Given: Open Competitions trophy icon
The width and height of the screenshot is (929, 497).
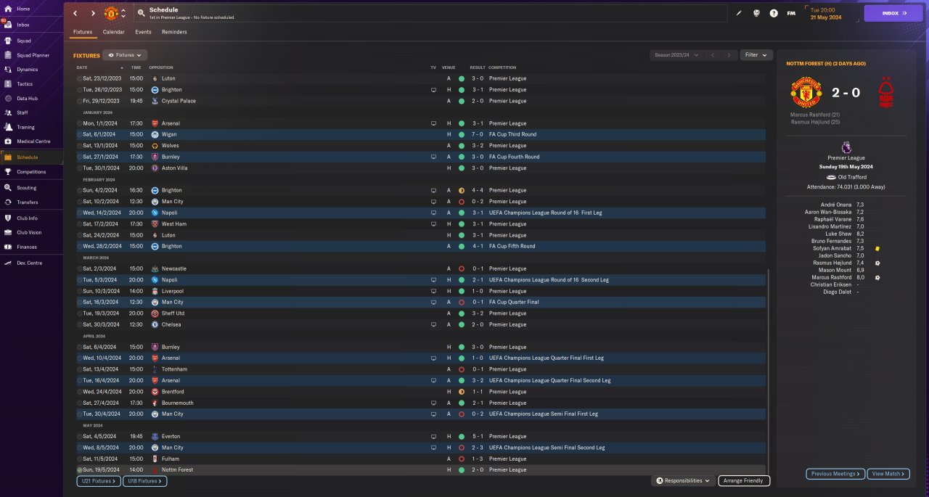Looking at the screenshot, I should pyautogui.click(x=8, y=172).
